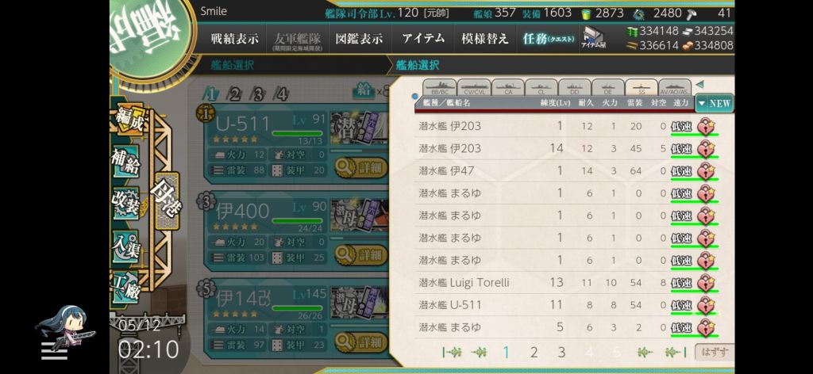Return to 母港 home port

pos(166,200)
